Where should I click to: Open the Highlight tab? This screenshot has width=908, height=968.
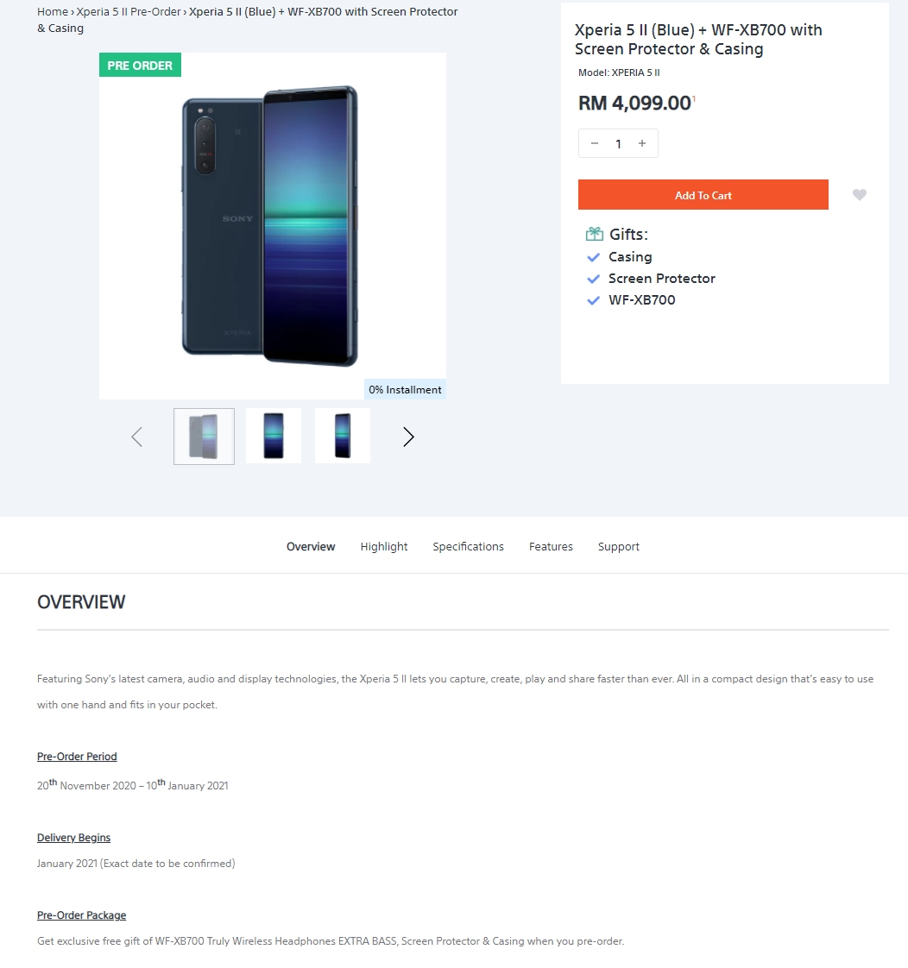click(384, 546)
